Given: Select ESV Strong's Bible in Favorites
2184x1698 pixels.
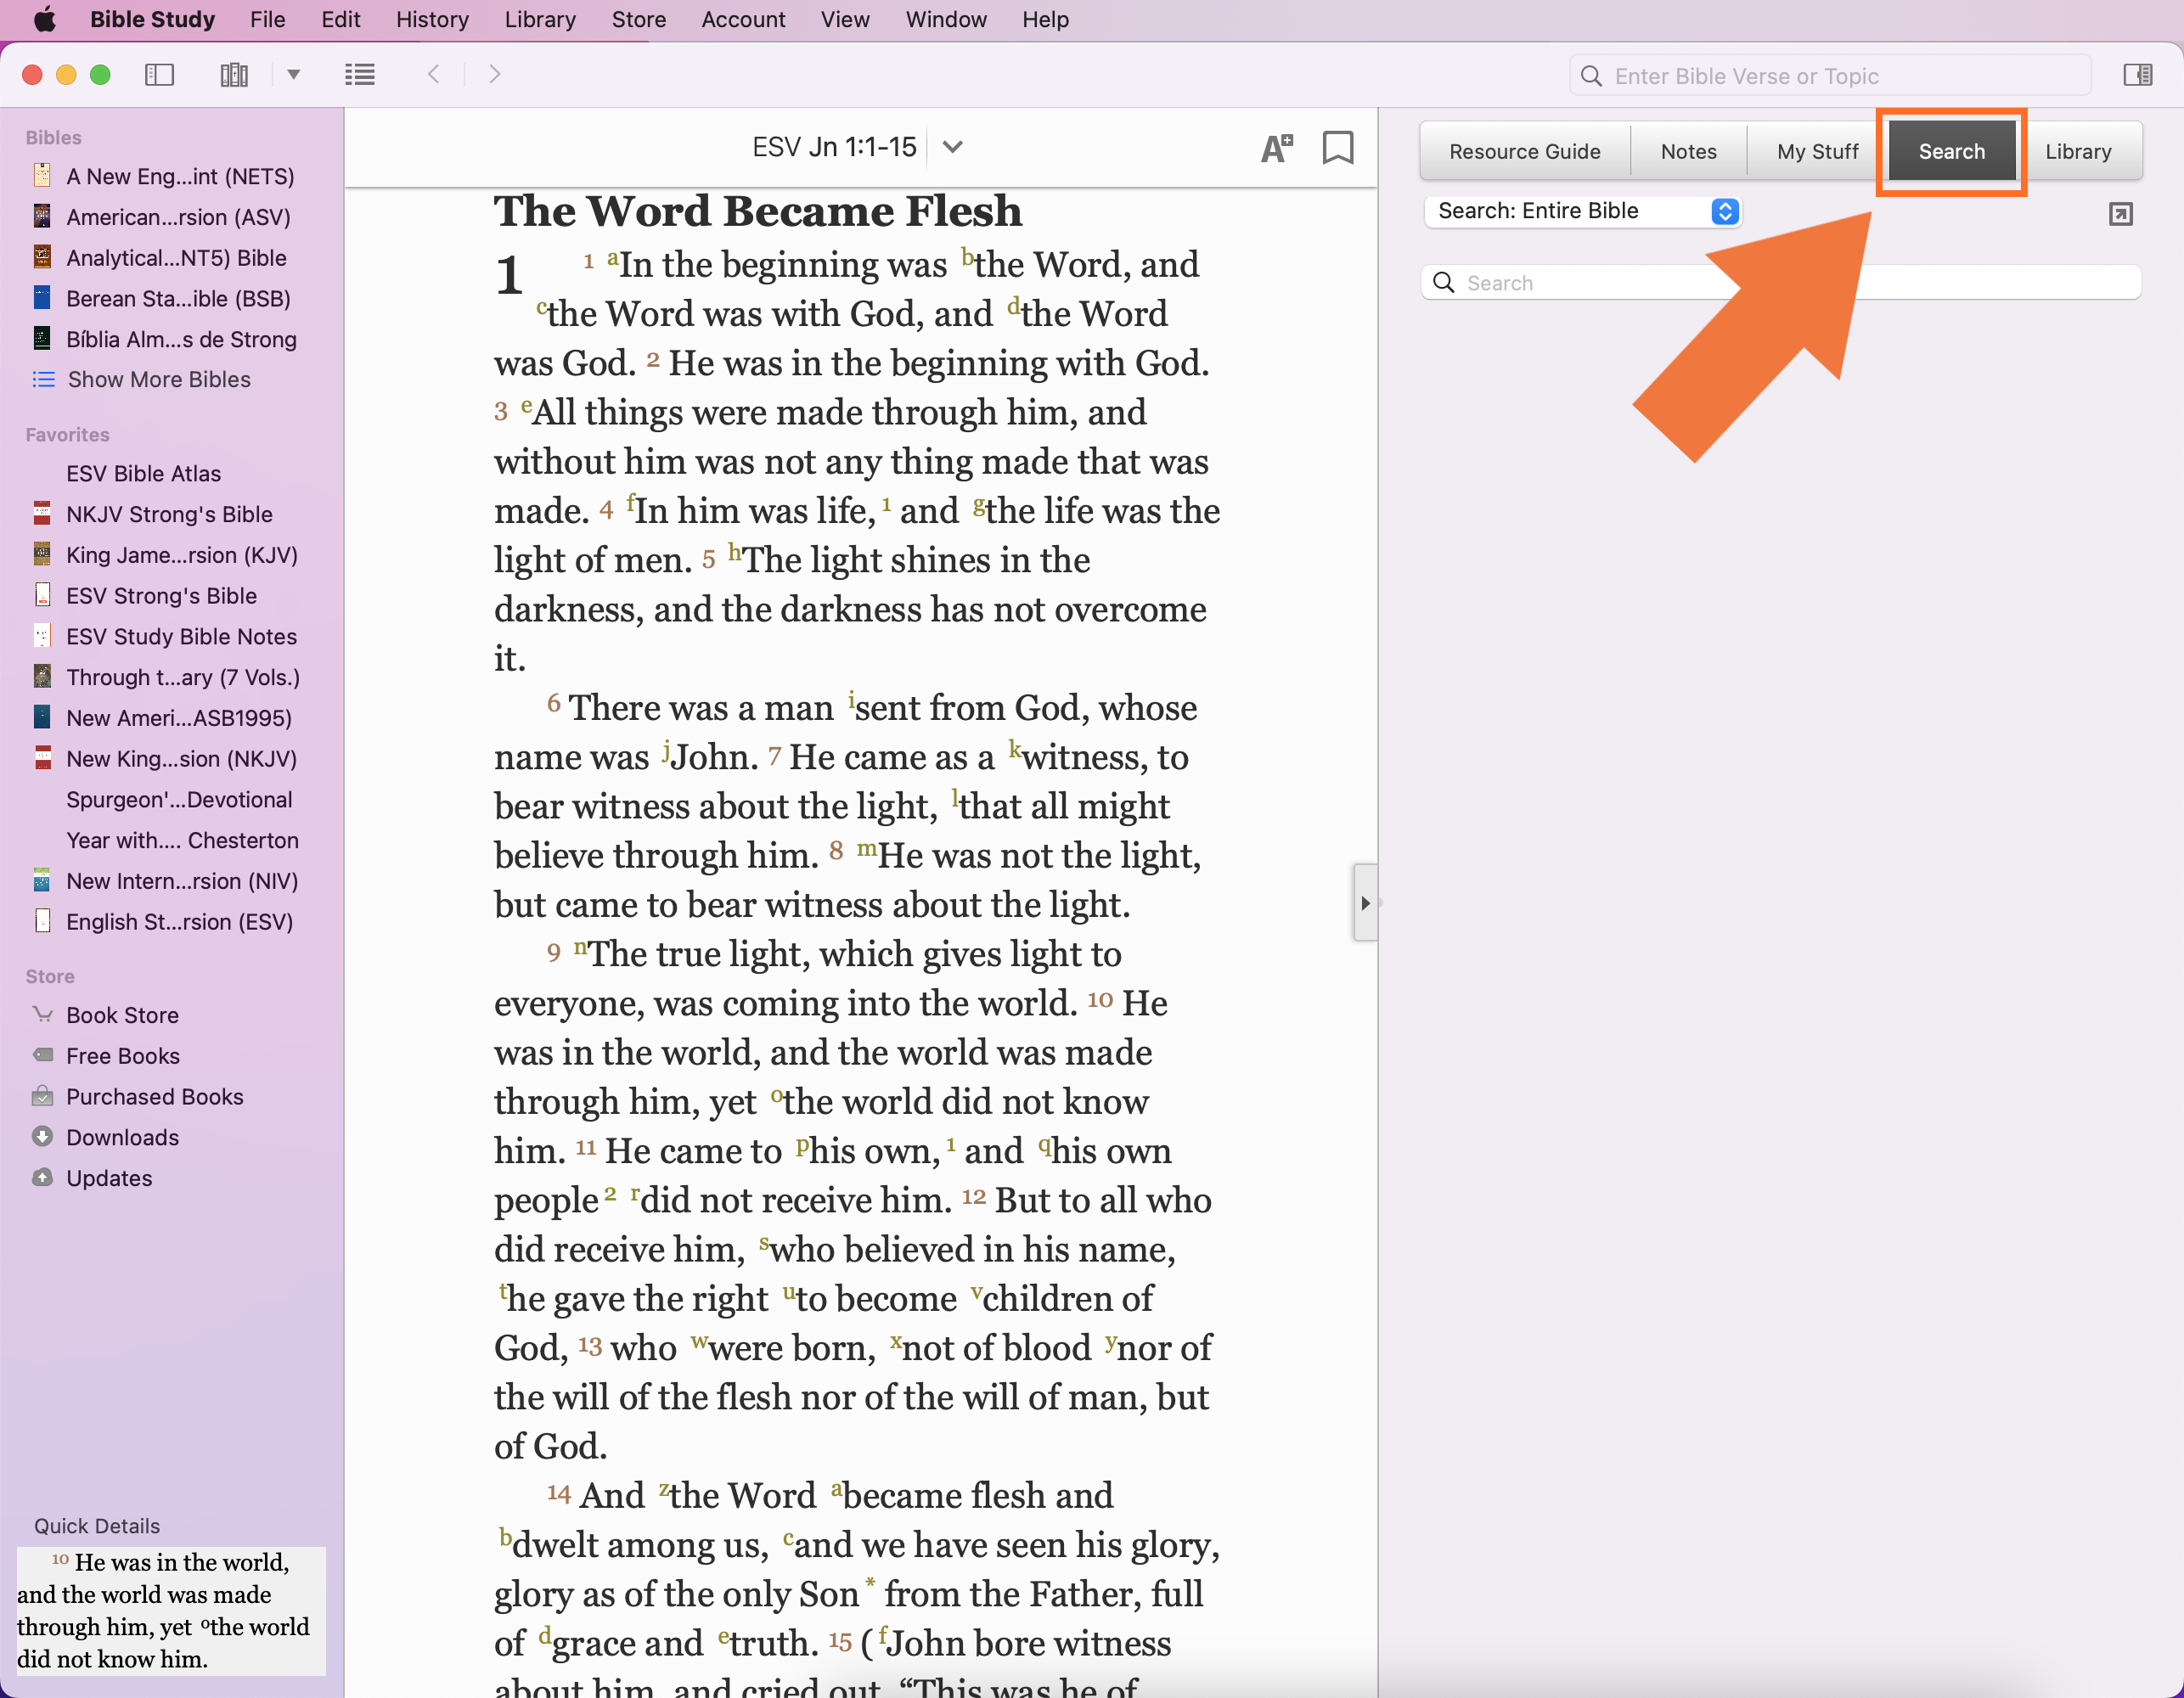Looking at the screenshot, I should click(161, 596).
